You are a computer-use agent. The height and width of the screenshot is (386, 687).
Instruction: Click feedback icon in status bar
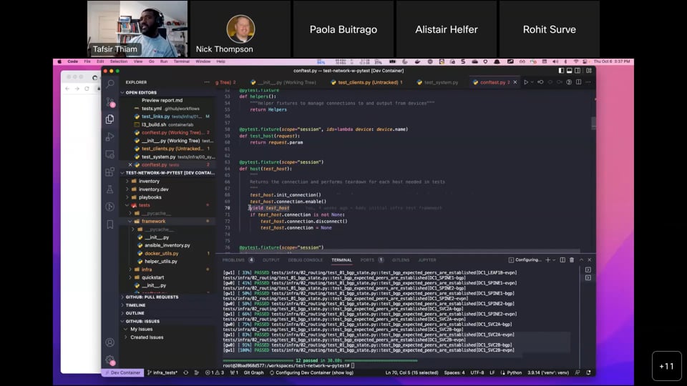click(578, 373)
